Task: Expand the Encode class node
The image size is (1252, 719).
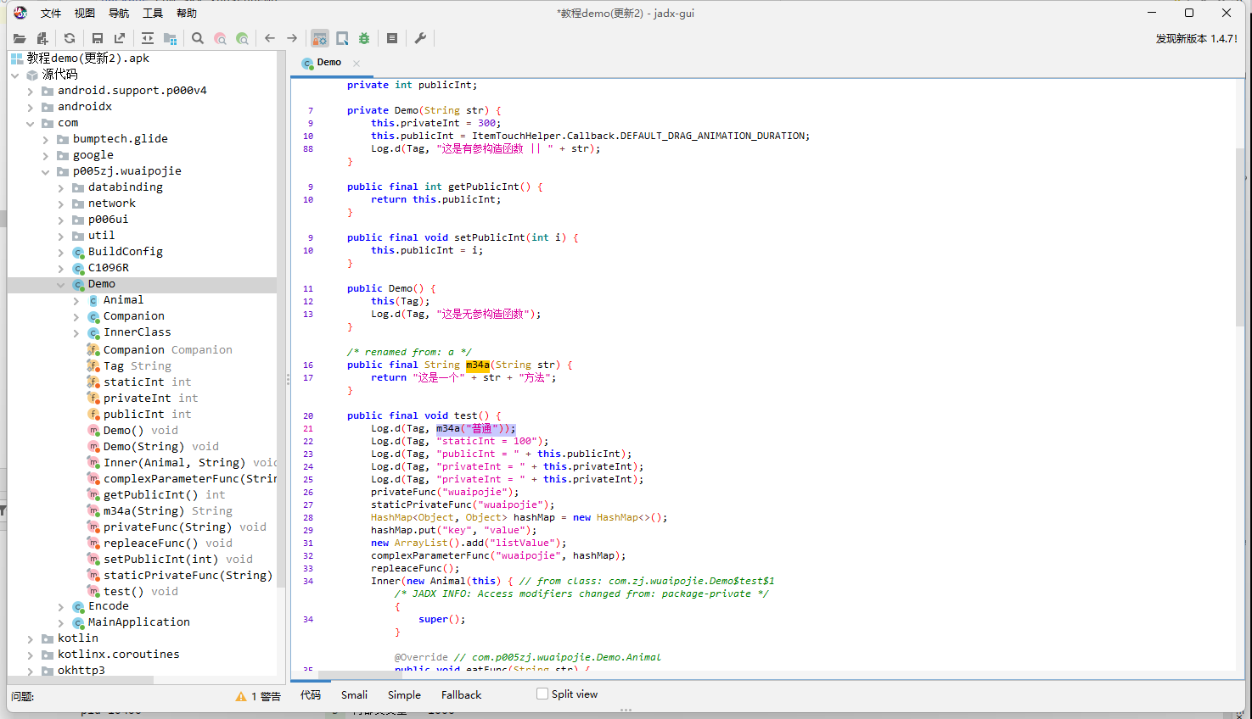Action: point(61,607)
